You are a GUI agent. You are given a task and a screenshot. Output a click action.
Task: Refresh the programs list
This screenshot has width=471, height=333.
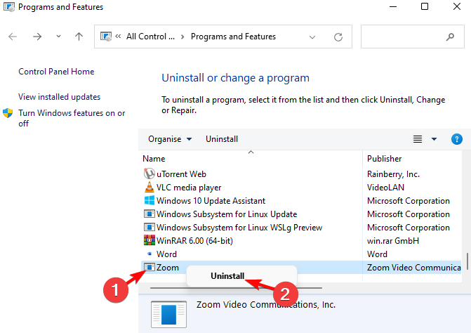(x=338, y=37)
